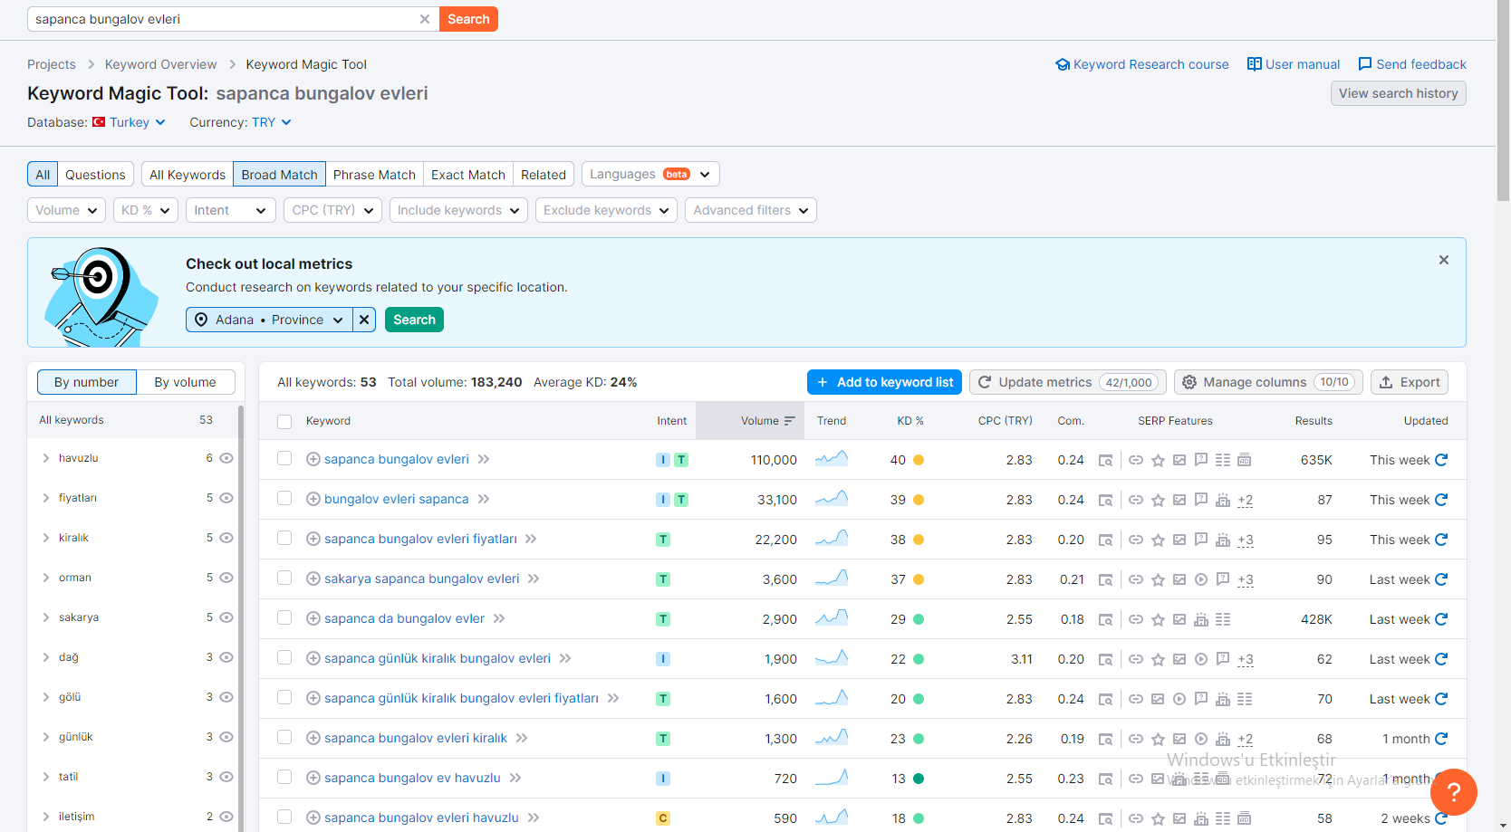Clear the search box with the X icon
This screenshot has width=1511, height=832.
tap(425, 19)
